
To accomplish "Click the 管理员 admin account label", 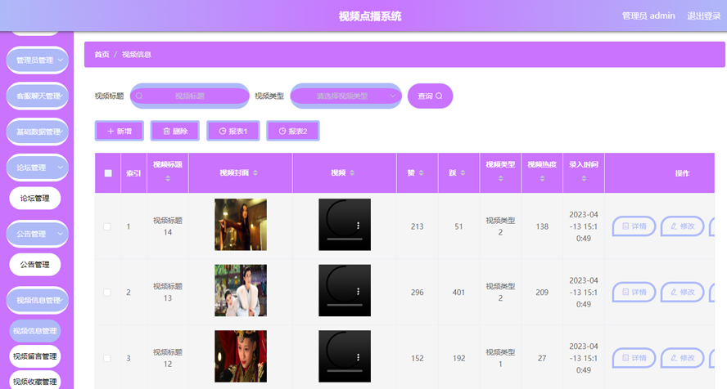I will pyautogui.click(x=648, y=16).
